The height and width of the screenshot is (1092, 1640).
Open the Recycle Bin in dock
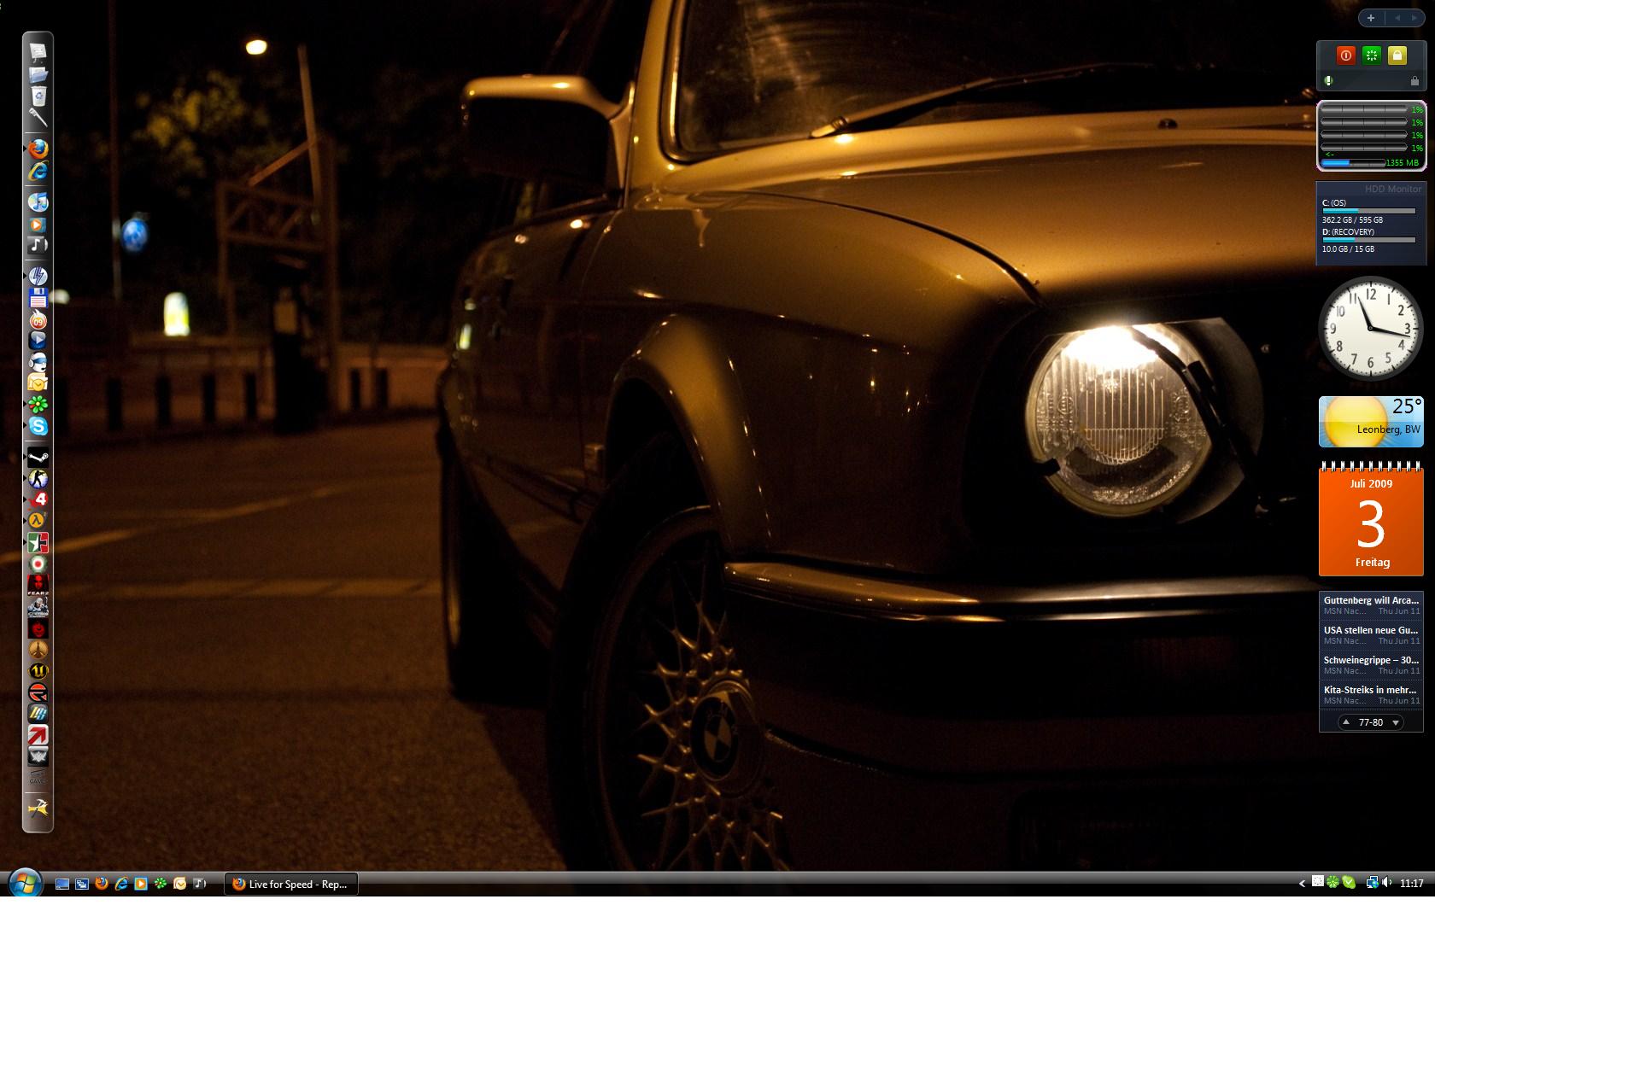[x=38, y=96]
